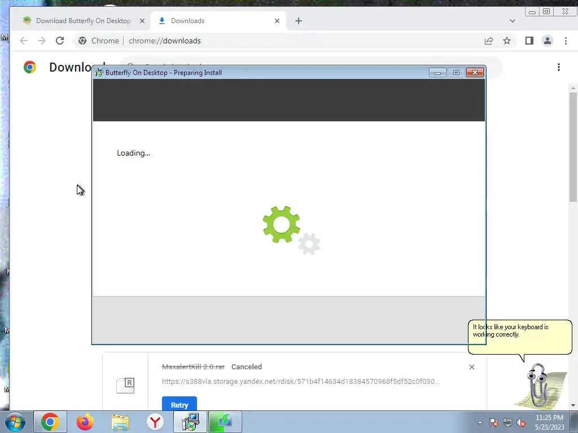Viewport: 578px width, 433px height.
Task: Share this page icon in address bar
Action: click(x=489, y=41)
